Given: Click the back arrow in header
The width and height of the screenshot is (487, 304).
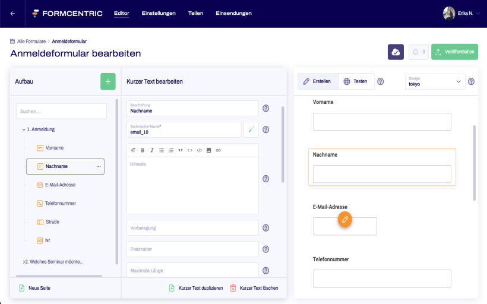Looking at the screenshot, I should 12,13.
